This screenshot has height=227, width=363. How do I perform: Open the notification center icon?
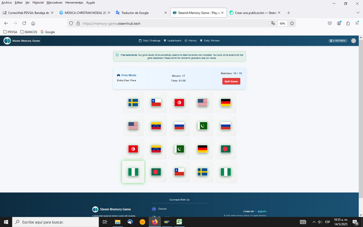click(356, 222)
